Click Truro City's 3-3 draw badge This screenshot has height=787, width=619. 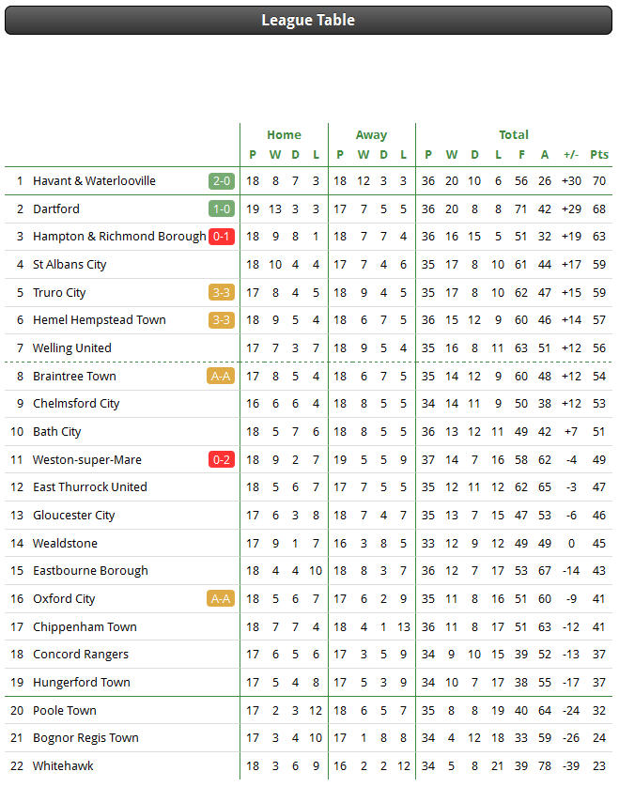click(x=222, y=292)
